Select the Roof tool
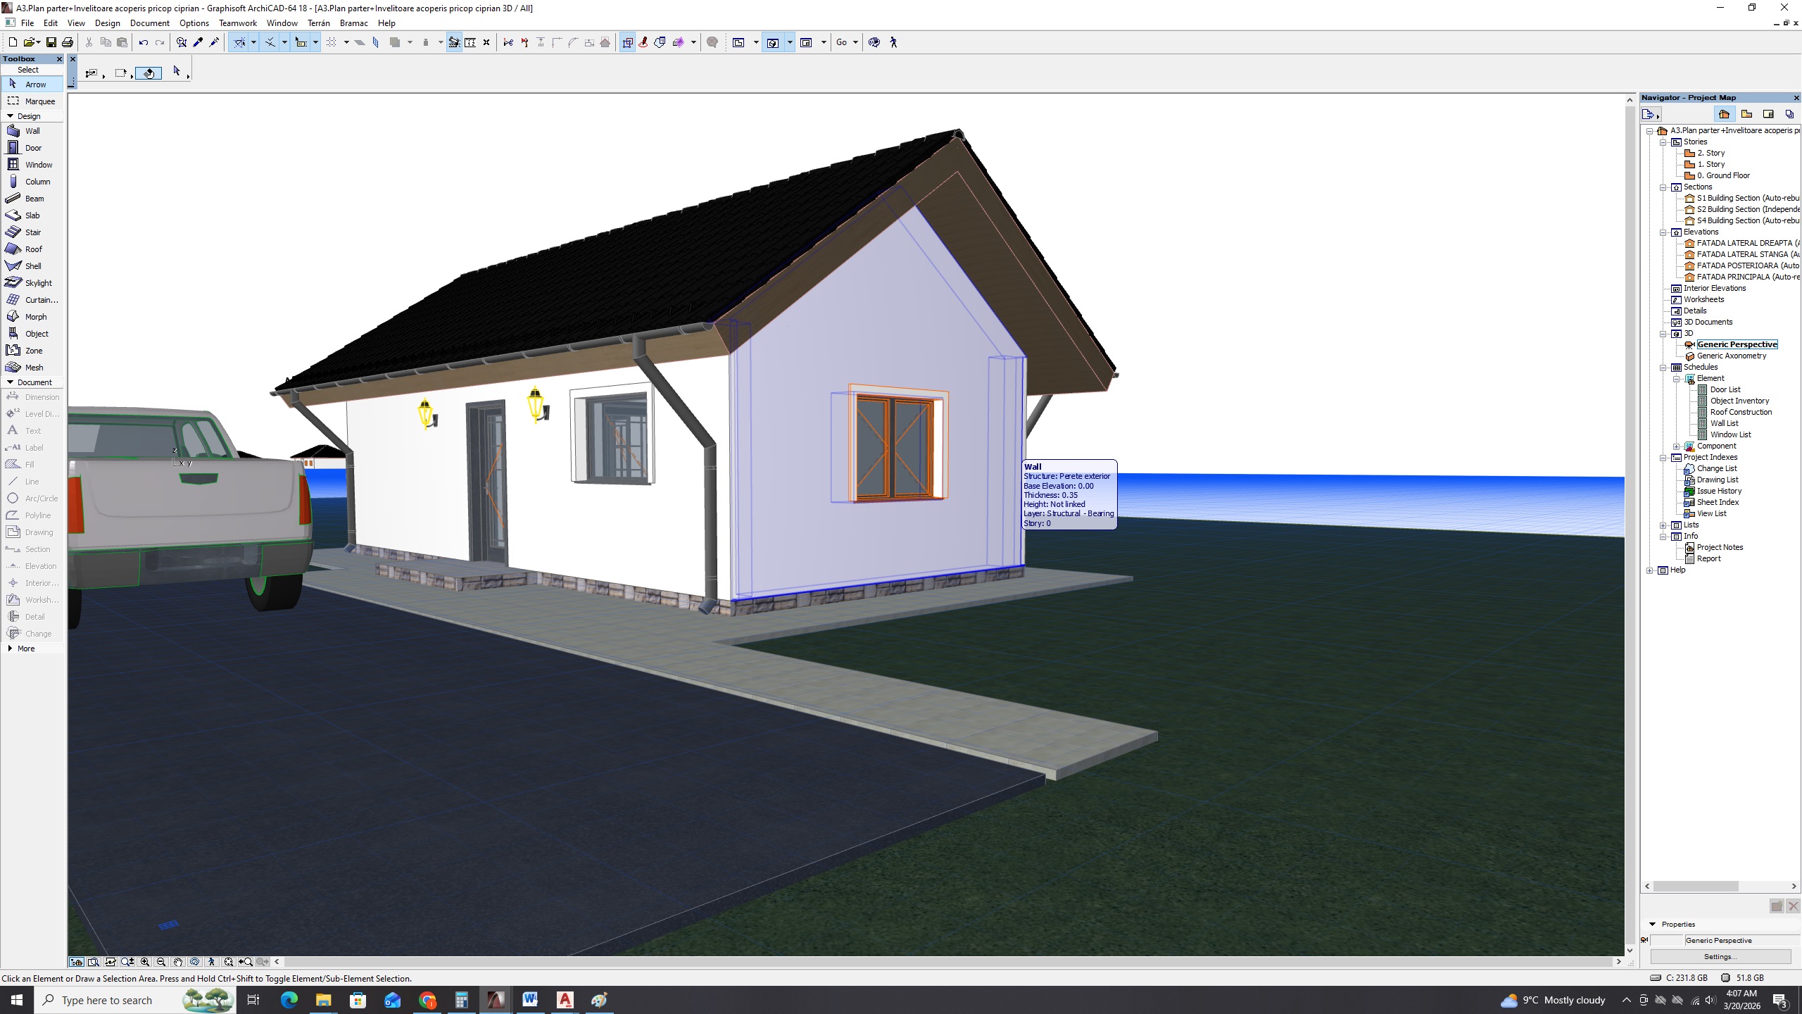This screenshot has width=1802, height=1014. tap(33, 249)
